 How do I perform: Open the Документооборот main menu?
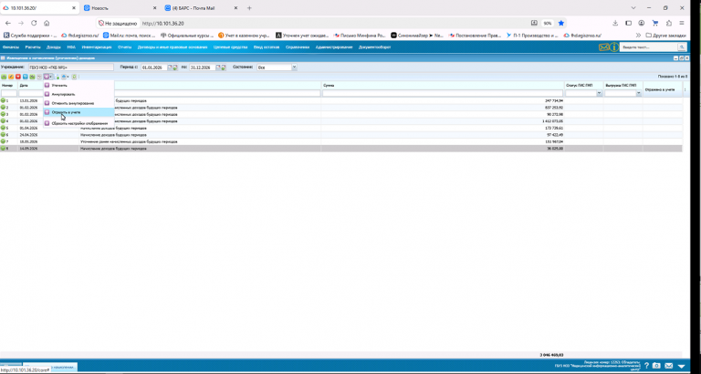374,47
